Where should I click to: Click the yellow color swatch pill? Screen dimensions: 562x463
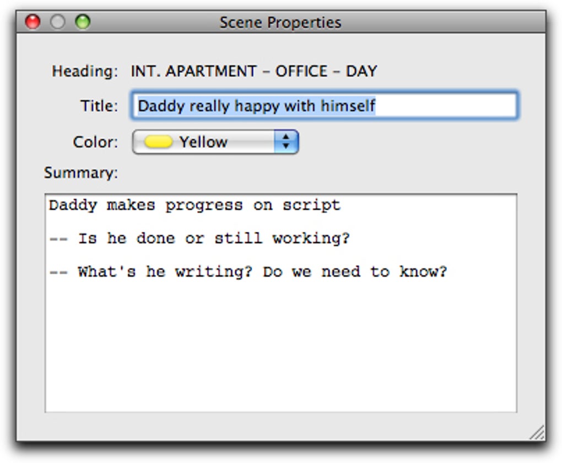(158, 142)
